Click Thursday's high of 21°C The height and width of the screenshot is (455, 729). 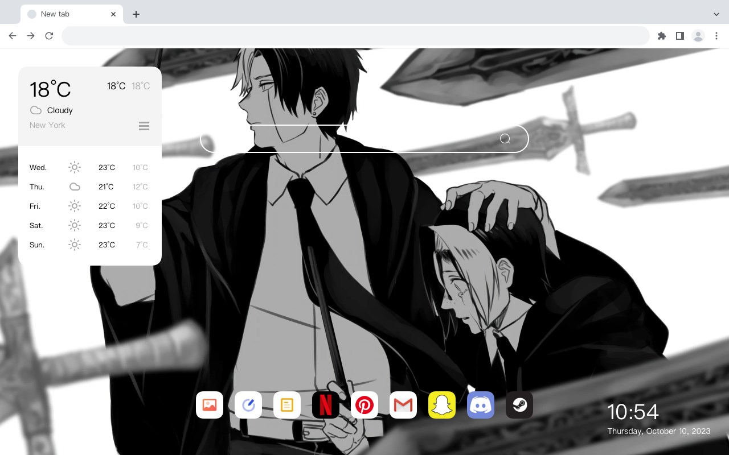coord(106,187)
